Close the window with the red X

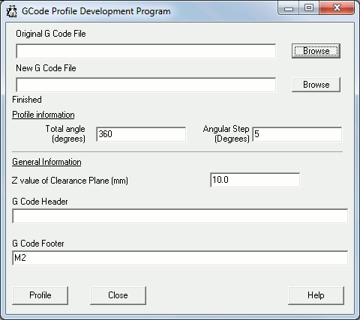[x=337, y=8]
